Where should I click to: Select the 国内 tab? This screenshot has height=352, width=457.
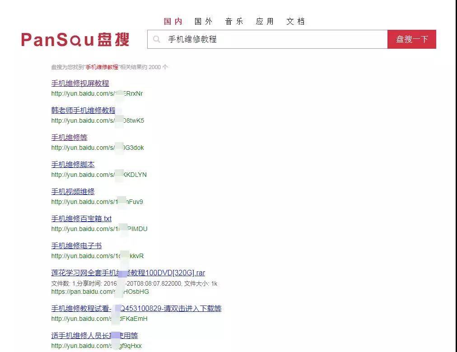point(173,21)
